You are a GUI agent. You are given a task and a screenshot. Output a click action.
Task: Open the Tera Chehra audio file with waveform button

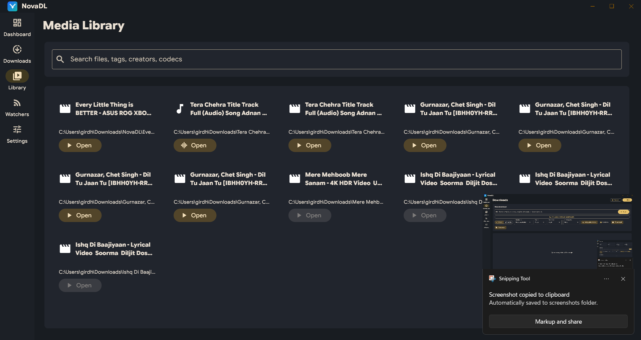coord(195,145)
